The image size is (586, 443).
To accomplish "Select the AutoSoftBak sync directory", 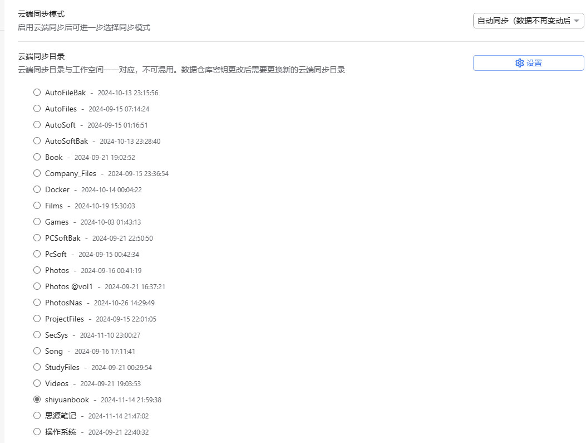I will [37, 140].
